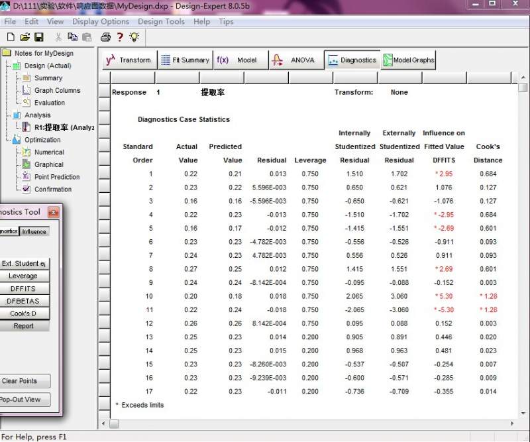Click the Open file folder icon
This screenshot has height=442, width=530.
coord(25,37)
